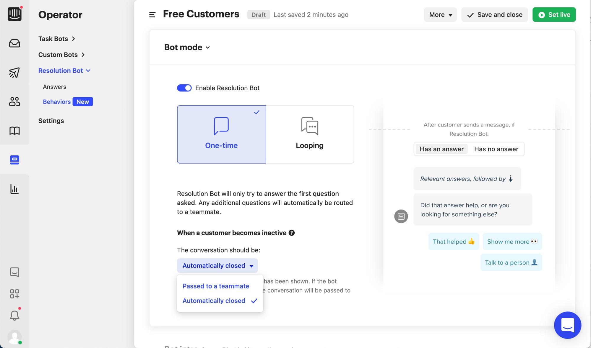Open the More dropdown menu

click(x=440, y=14)
